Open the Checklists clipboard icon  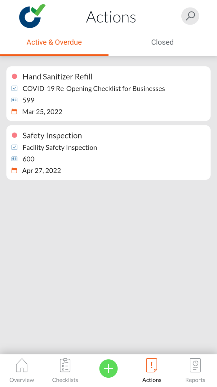(65, 365)
